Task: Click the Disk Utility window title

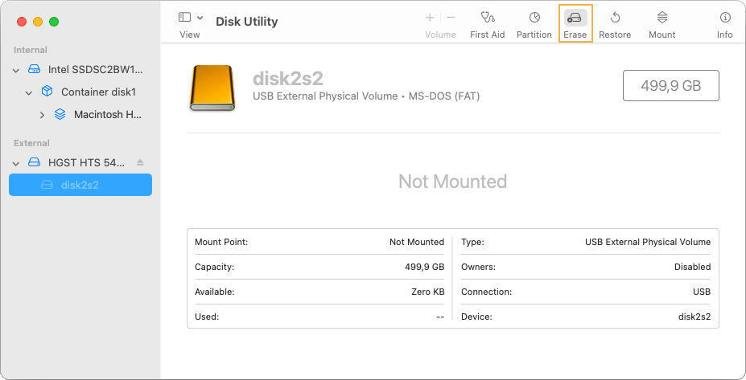Action: [246, 22]
